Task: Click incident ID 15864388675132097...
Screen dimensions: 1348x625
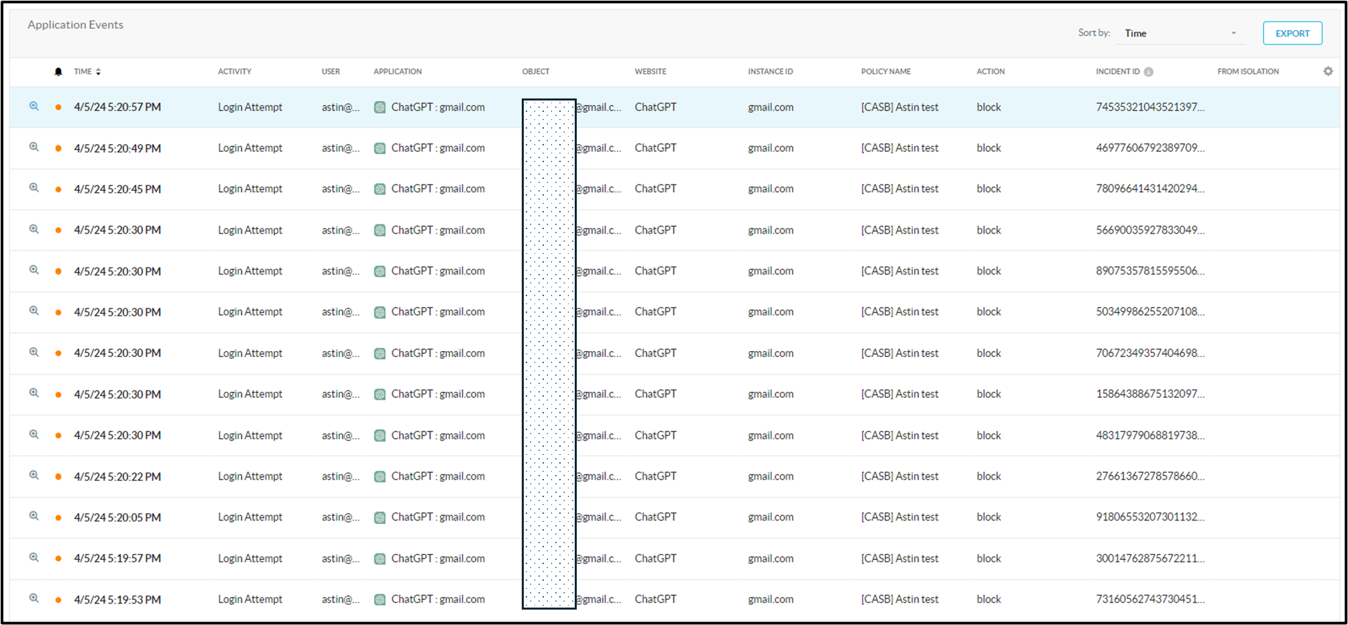Action: click(1150, 395)
